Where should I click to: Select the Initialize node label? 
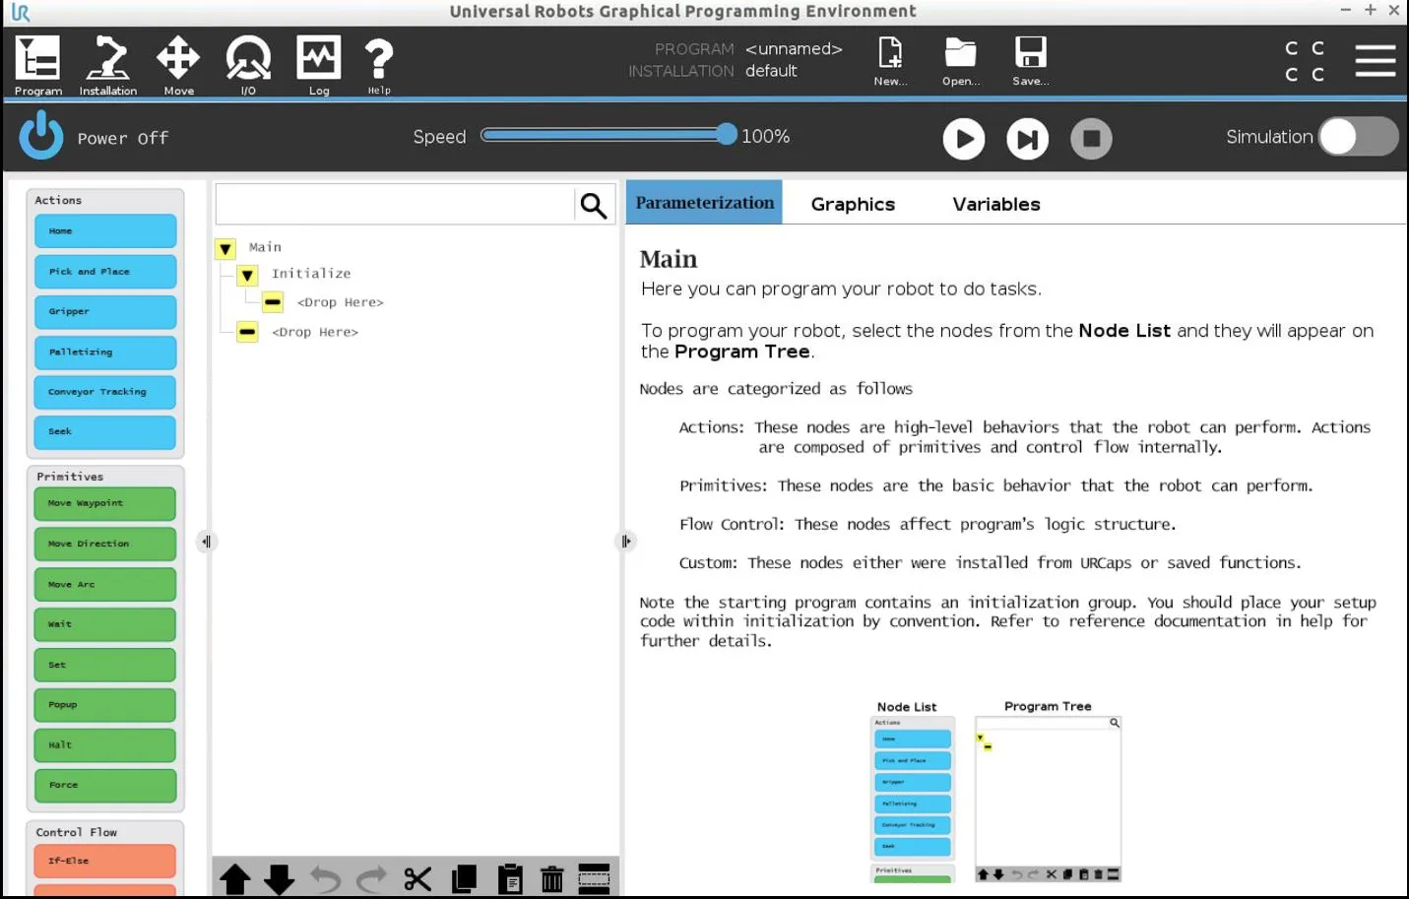311,274
